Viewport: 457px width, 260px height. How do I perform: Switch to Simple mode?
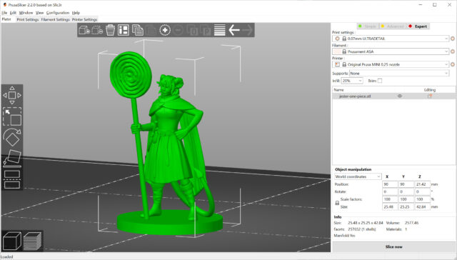click(x=368, y=26)
